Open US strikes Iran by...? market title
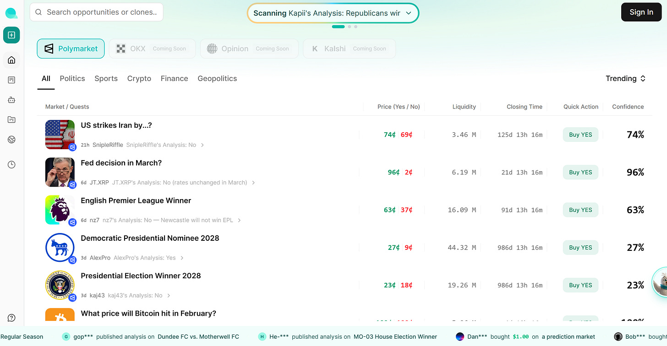 [x=116, y=125]
